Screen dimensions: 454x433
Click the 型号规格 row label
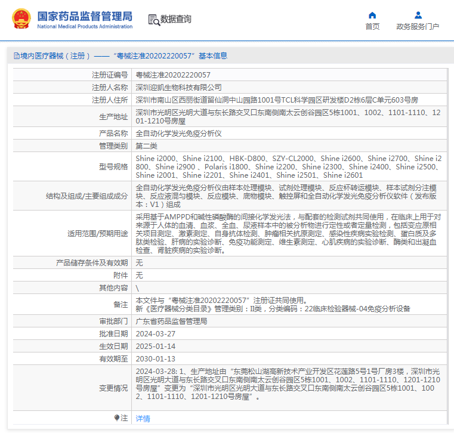pos(113,167)
